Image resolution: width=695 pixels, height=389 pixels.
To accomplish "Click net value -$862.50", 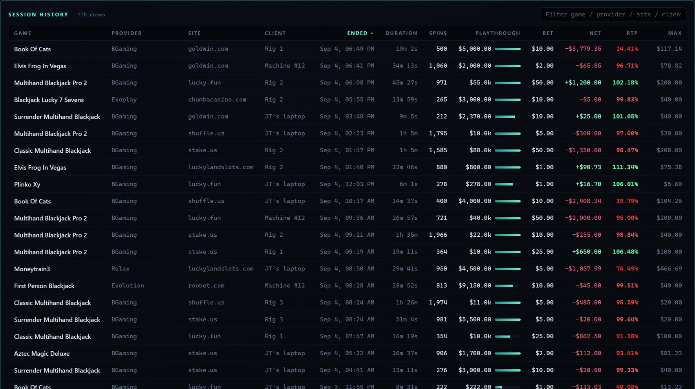I will coord(586,336).
